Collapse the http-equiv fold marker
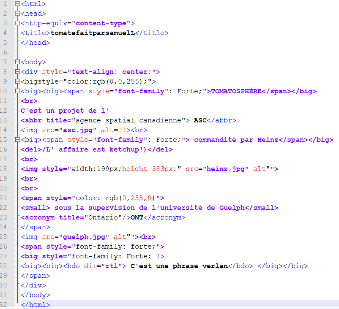Viewport: 339px width, 309px height. (x=17, y=23)
